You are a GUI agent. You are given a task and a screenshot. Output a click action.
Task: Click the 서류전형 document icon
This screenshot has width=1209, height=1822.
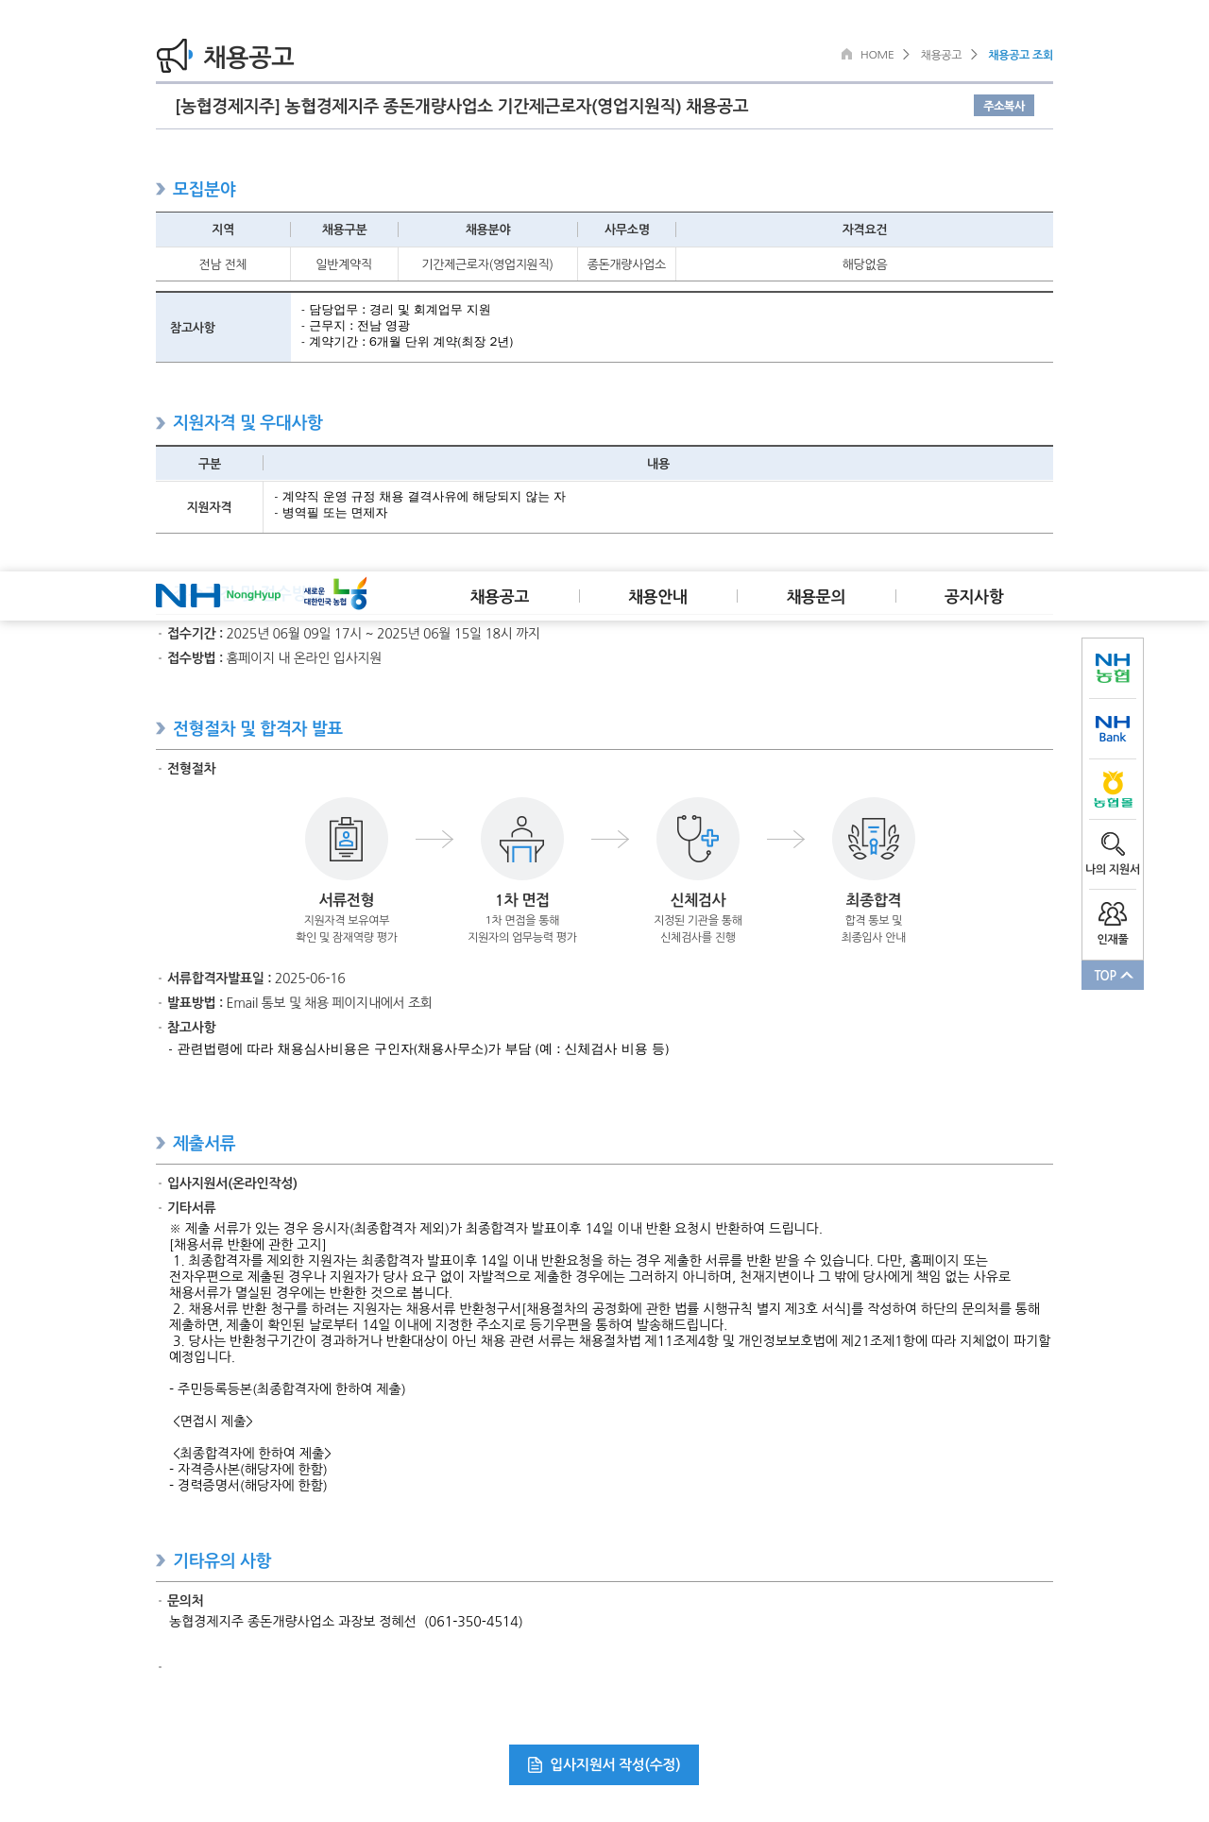[x=347, y=839]
